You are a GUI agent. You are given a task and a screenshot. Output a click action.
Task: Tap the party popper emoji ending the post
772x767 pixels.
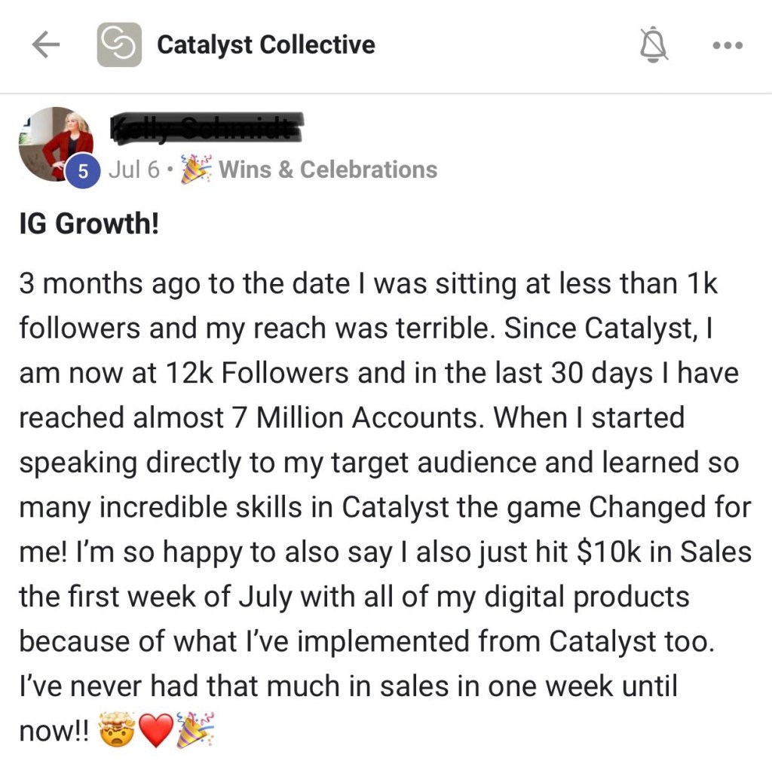coord(195,729)
